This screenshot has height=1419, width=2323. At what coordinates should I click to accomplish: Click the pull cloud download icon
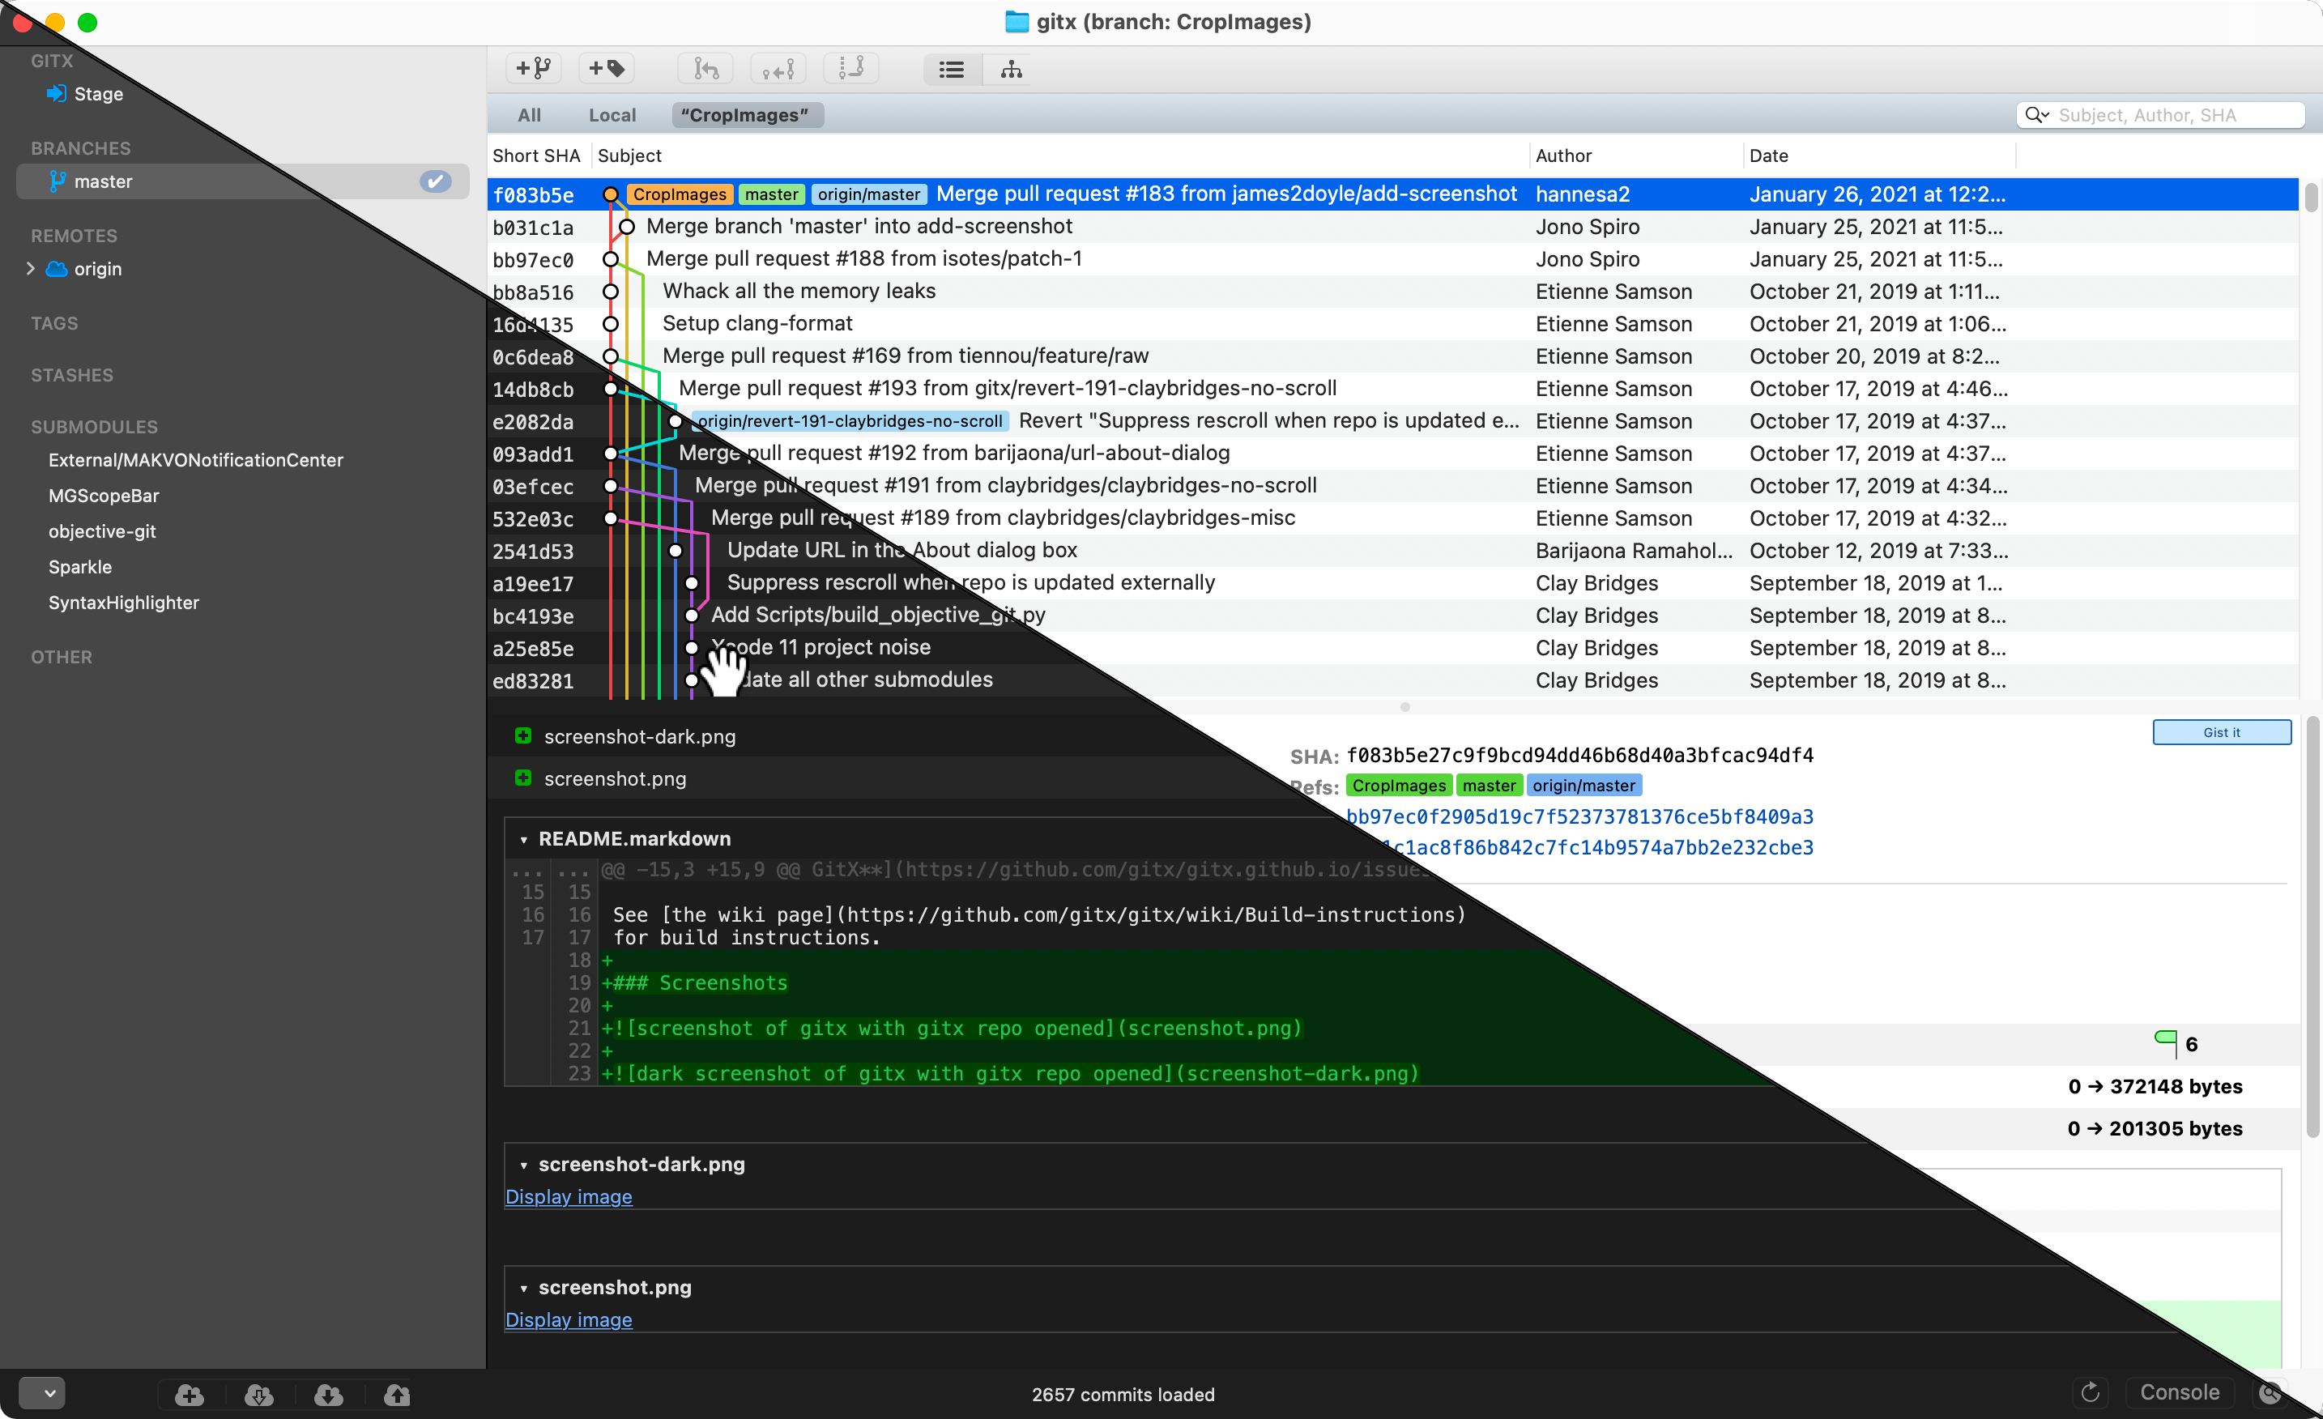(x=328, y=1395)
